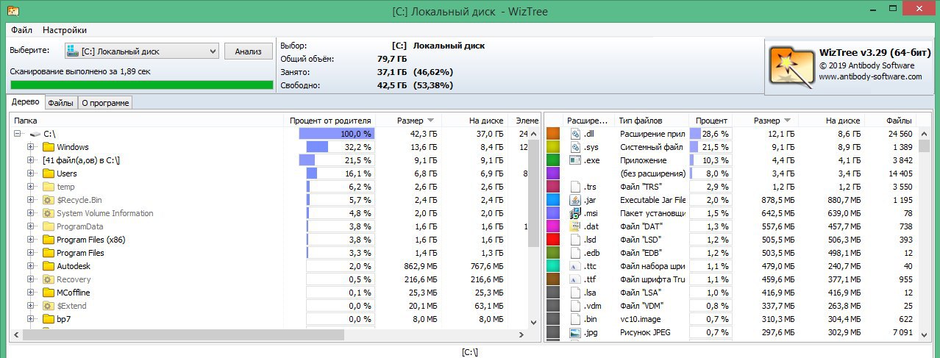Click the .exe file type icon
The width and height of the screenshot is (940, 358).
pyautogui.click(x=575, y=160)
